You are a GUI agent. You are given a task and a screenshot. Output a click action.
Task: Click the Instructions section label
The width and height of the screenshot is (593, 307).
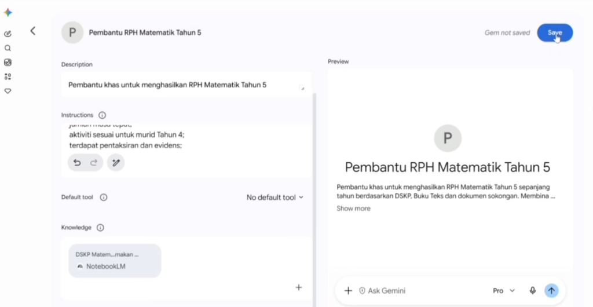(77, 115)
